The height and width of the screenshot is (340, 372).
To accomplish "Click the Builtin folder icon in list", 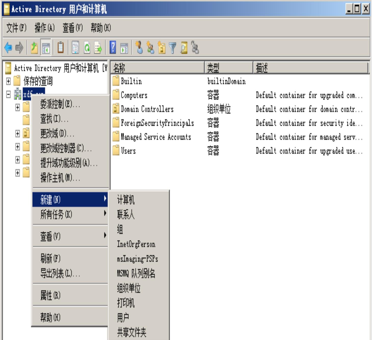I will pyautogui.click(x=116, y=81).
